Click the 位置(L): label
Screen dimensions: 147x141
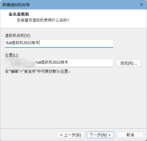[x=12, y=55]
